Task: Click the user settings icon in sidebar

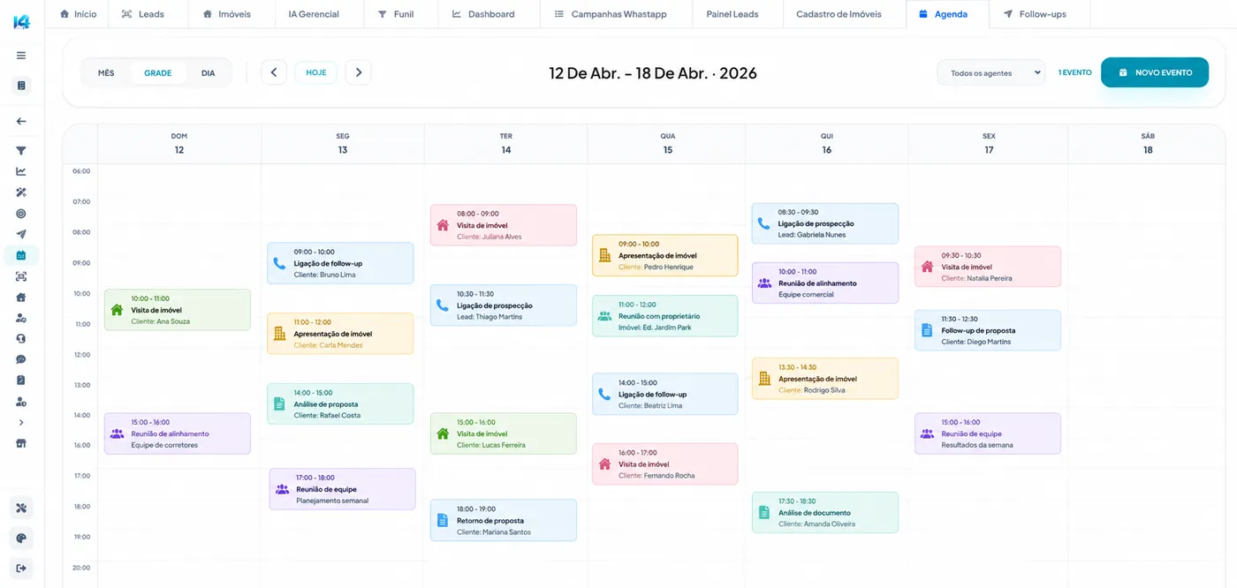Action: (x=21, y=318)
